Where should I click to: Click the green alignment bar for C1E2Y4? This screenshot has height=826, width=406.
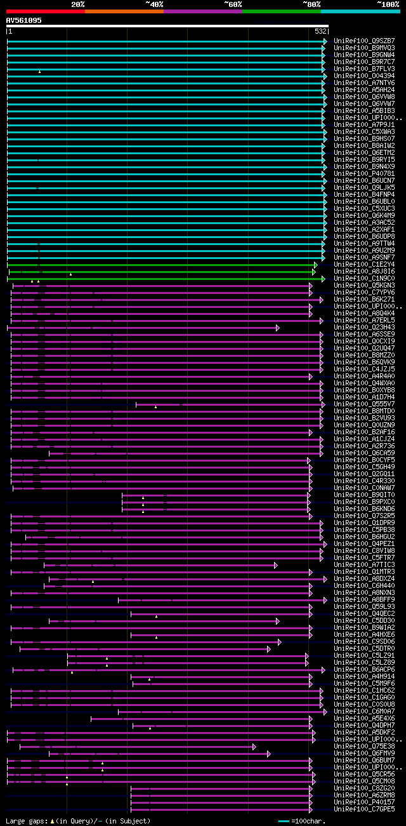(162, 265)
